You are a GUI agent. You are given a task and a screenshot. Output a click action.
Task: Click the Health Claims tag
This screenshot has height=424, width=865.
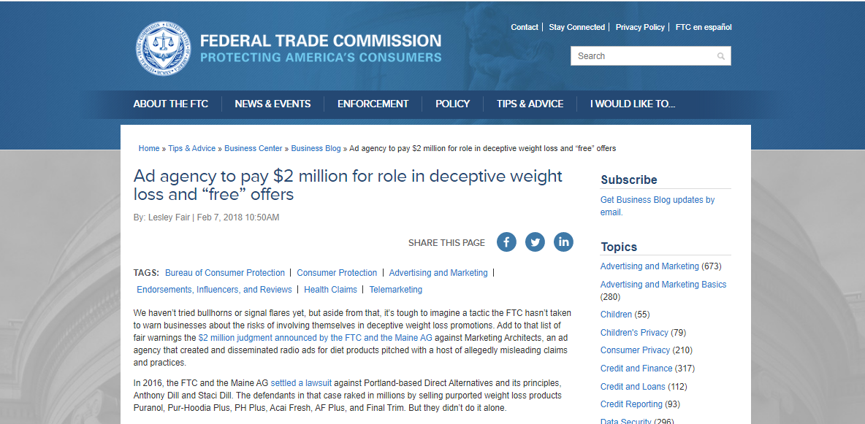pyautogui.click(x=330, y=290)
